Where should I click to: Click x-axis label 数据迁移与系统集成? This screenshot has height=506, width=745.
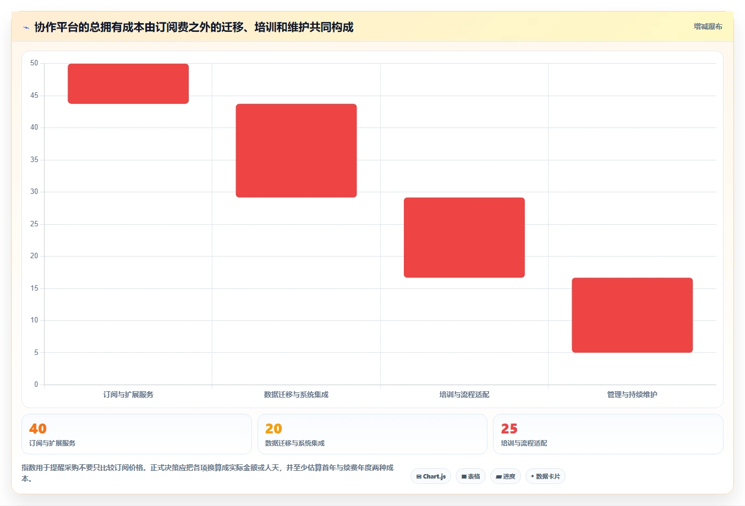296,394
